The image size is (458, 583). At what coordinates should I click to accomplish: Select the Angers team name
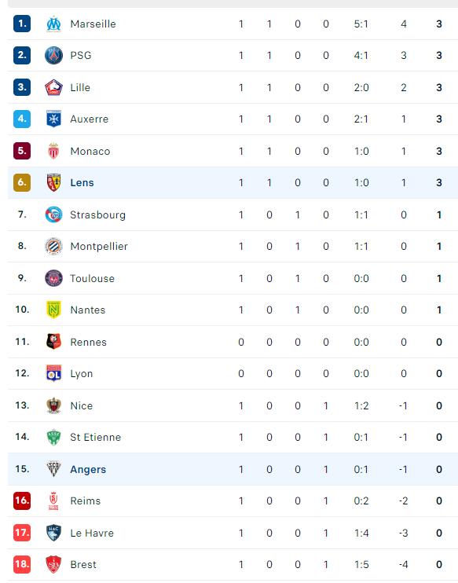click(x=88, y=469)
